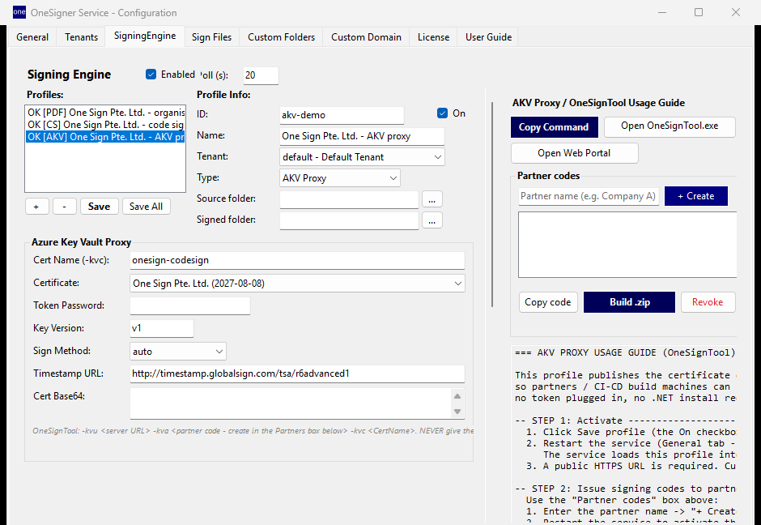This screenshot has height=525, width=761.
Task: Toggle the profile On checkbox
Action: point(442,113)
